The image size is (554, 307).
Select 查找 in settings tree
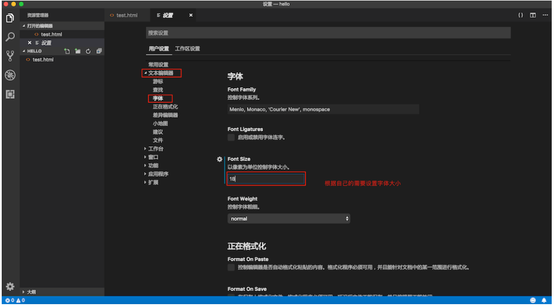(158, 90)
